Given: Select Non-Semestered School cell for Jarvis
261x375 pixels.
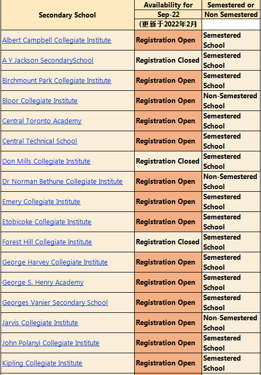Looking at the screenshot, I should coord(231,323).
